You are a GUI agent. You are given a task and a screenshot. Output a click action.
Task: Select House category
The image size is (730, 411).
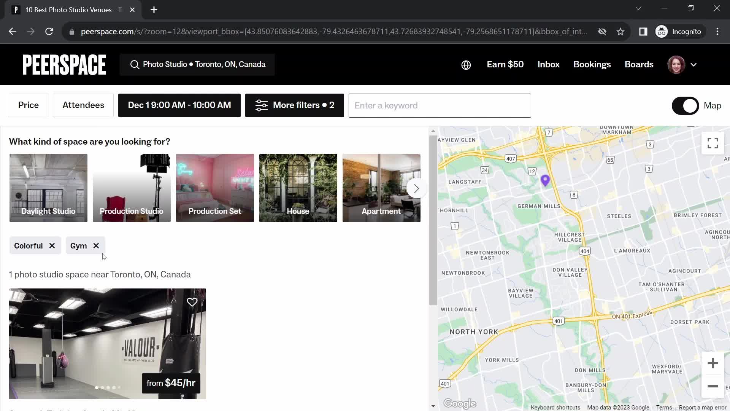298,188
